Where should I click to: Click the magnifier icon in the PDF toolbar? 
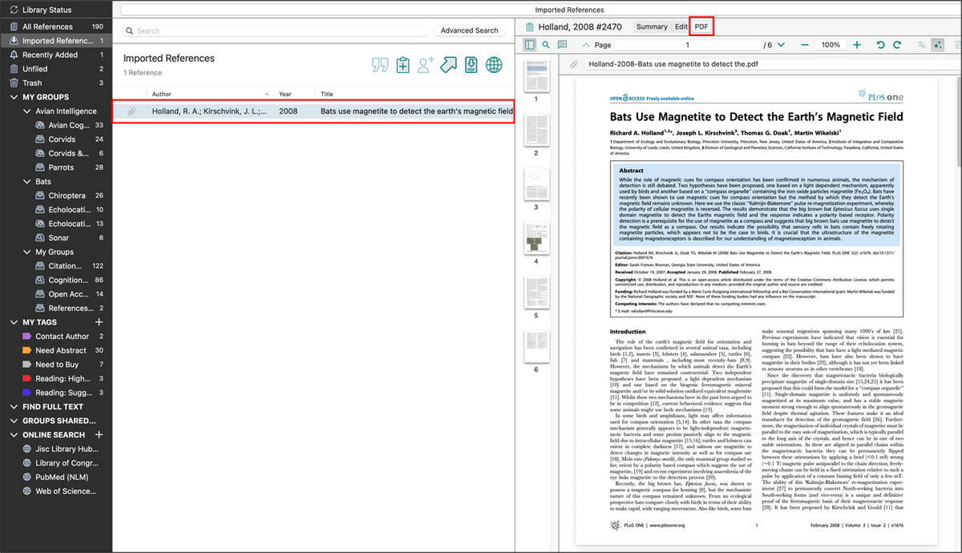point(546,45)
